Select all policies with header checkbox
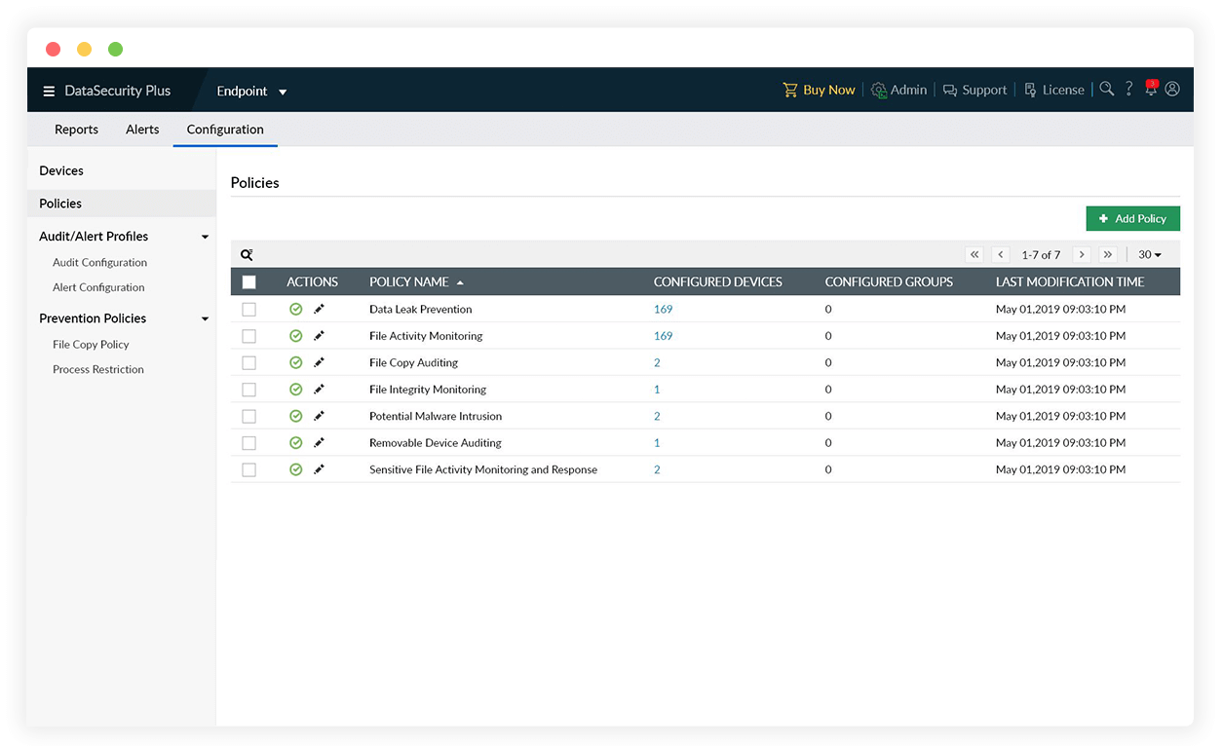The image size is (1222, 746). pos(248,282)
